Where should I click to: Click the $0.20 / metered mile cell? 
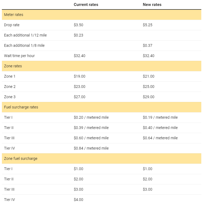(91, 117)
